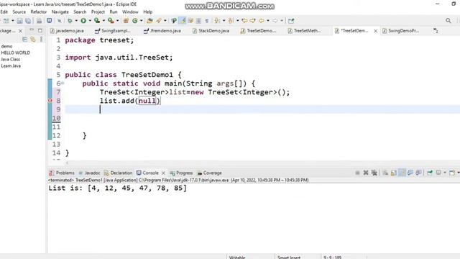Click the New Java Class icon
The height and width of the screenshot is (259, 460).
point(135,21)
